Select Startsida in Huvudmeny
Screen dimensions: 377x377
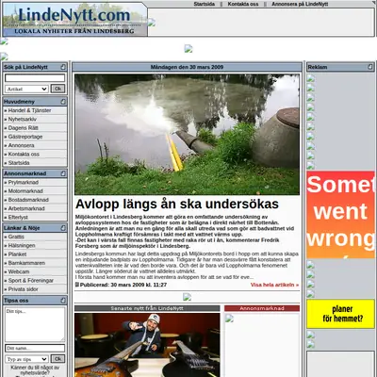[x=19, y=163]
